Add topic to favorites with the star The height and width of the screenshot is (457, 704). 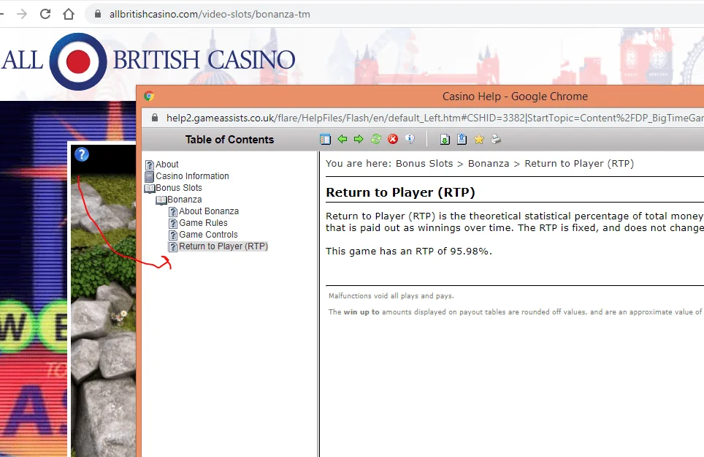pyautogui.click(x=479, y=140)
